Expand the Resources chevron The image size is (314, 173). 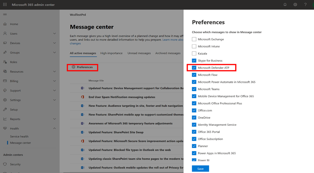54,71
